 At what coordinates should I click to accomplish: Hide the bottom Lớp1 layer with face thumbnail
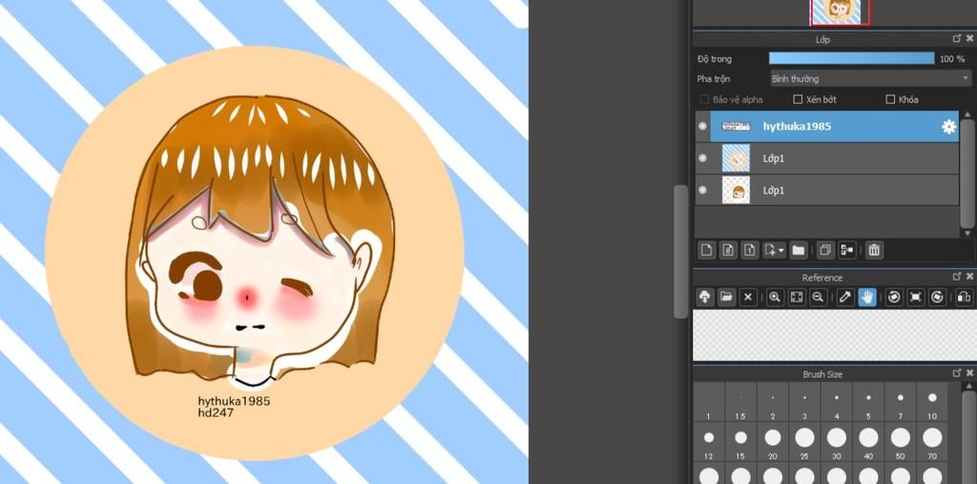[x=703, y=190]
